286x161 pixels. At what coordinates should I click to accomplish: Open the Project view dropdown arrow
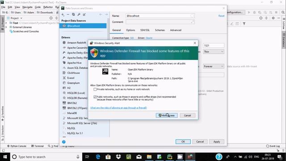pos(21,18)
